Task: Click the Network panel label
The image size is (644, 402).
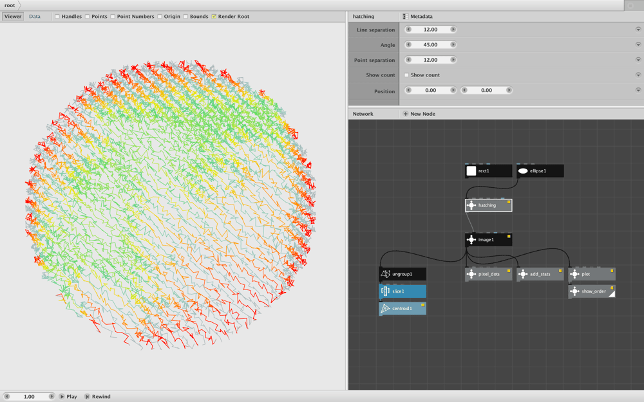Action: [x=363, y=114]
